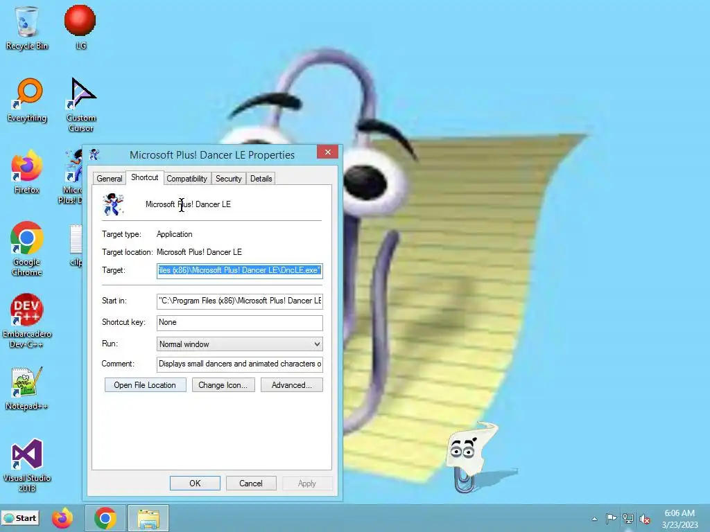The width and height of the screenshot is (710, 532).
Task: Switch to the General tab
Action: [x=109, y=178]
